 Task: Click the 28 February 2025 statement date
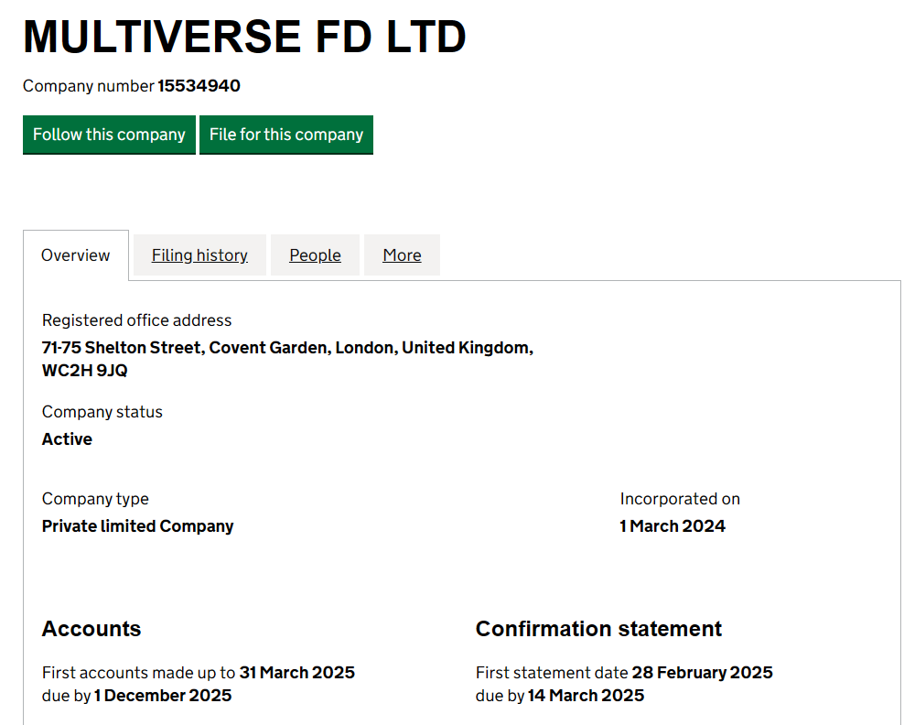[x=702, y=672]
